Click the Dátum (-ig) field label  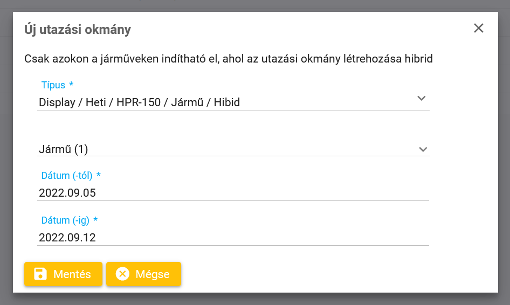65,220
